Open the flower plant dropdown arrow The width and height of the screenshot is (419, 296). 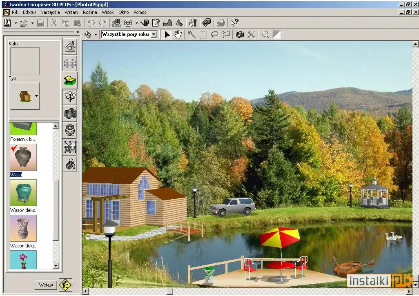[x=136, y=23]
